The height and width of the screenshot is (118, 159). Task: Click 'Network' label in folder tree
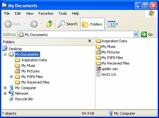[22, 93]
